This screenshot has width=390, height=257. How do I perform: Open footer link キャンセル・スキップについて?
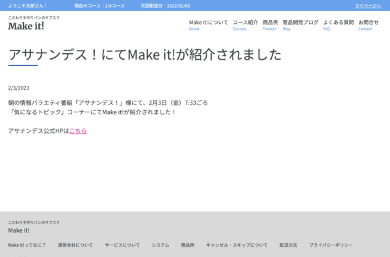pyautogui.click(x=237, y=245)
